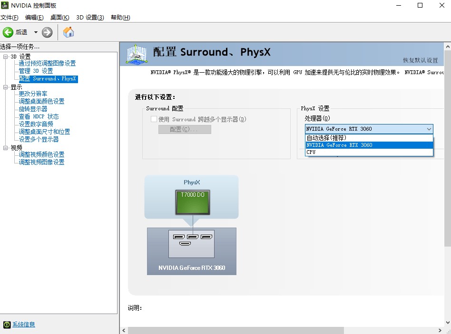Click the 显示 category label
The image size is (451, 334).
(x=16, y=87)
